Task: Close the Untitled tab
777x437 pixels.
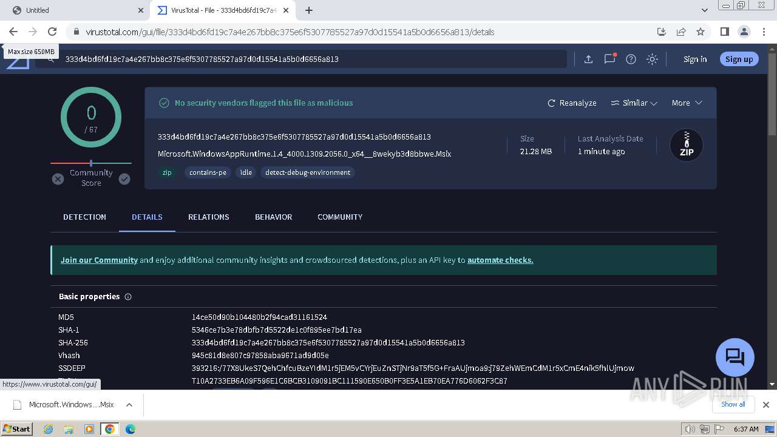Action: (141, 10)
